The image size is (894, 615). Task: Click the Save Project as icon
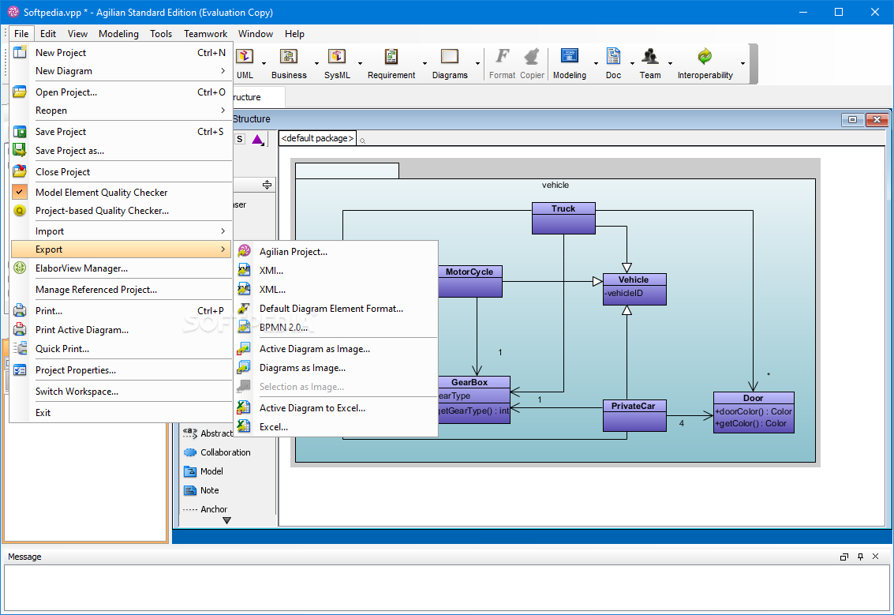20,150
